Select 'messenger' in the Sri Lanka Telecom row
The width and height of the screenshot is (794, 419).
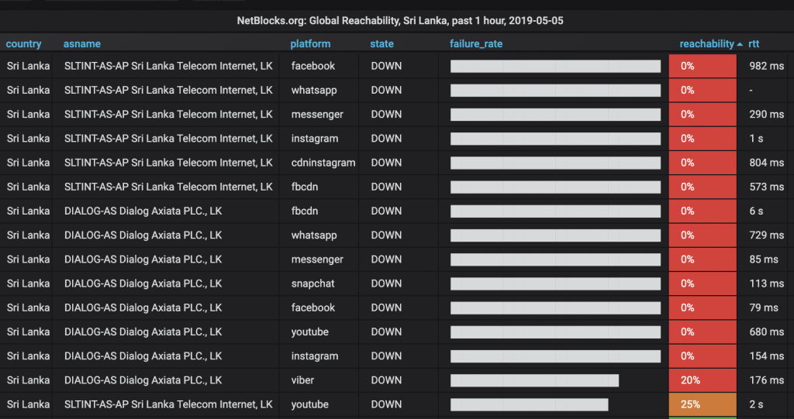317,115
